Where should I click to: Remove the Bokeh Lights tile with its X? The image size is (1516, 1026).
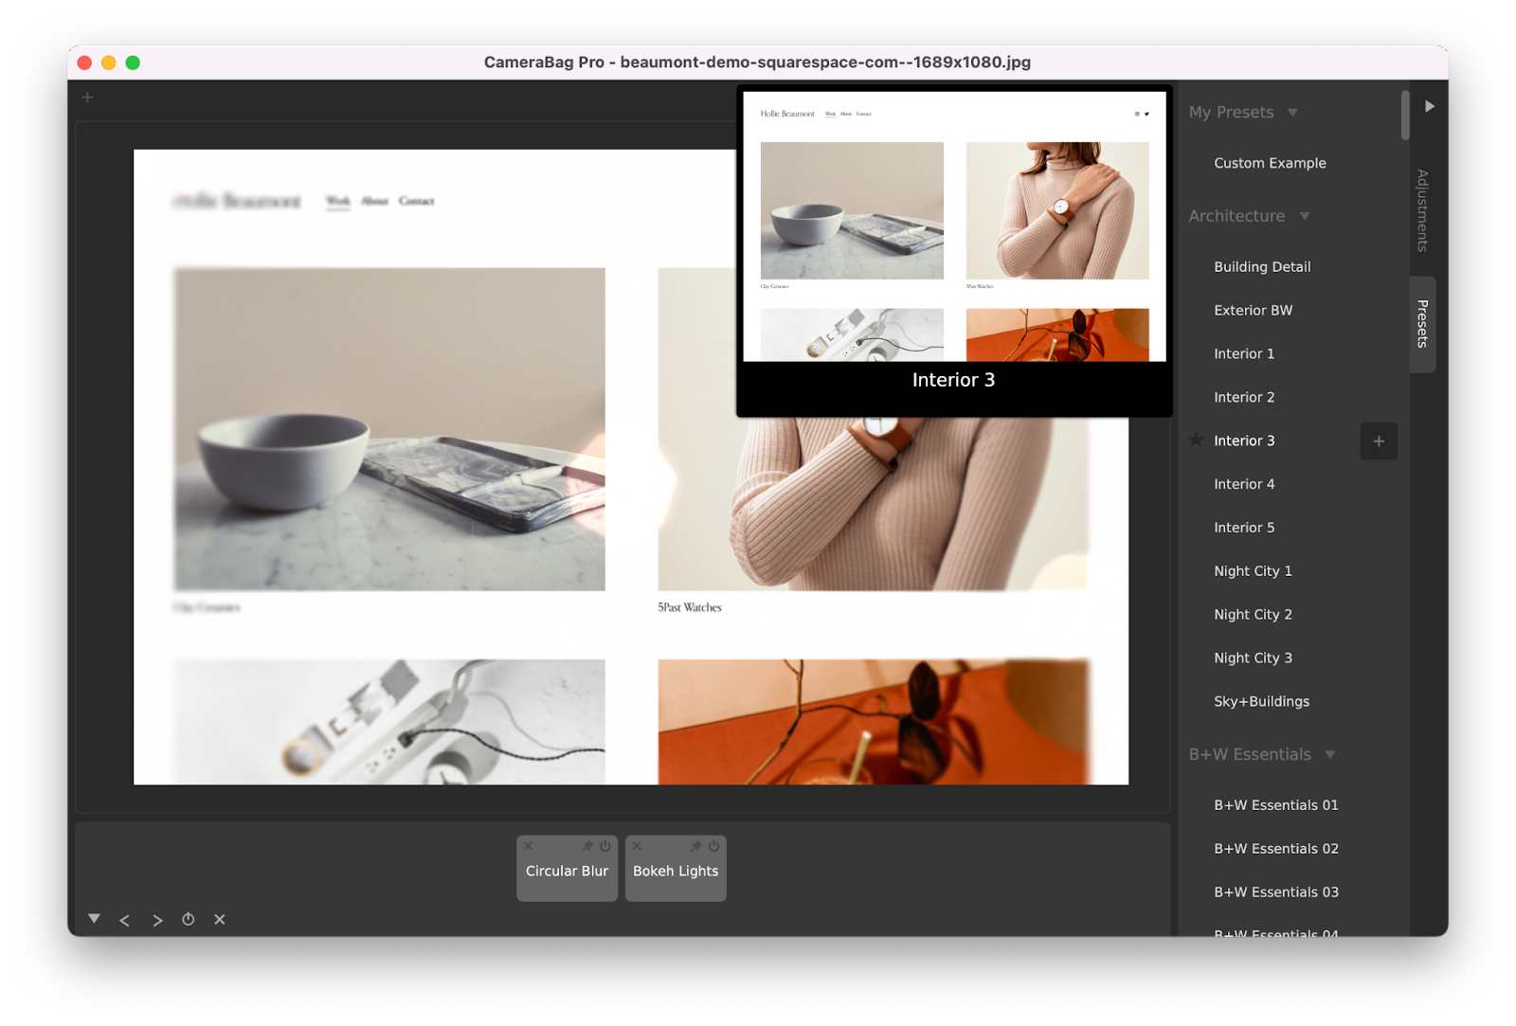point(637,846)
